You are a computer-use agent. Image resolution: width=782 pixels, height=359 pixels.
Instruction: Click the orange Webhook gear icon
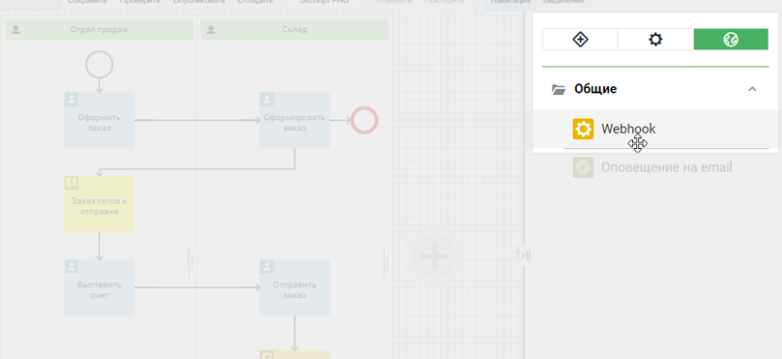583,129
